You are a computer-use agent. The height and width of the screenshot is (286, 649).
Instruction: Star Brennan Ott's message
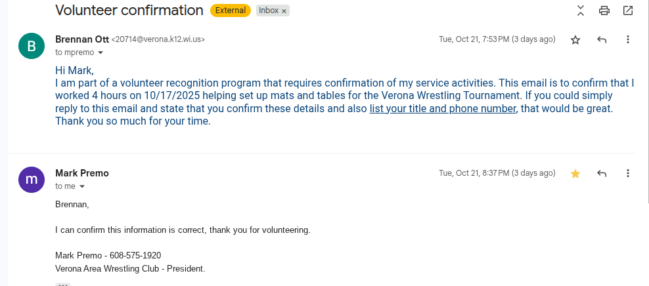point(575,40)
